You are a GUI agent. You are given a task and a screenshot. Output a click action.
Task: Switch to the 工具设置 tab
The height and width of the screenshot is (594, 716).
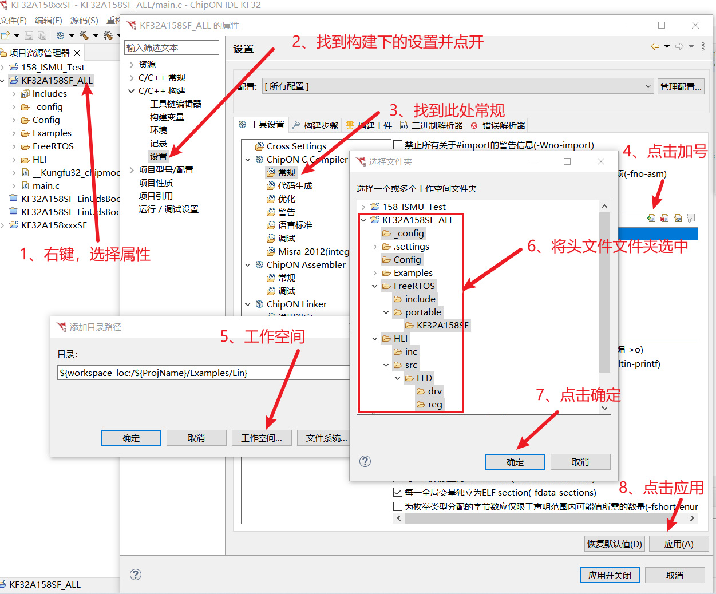[261, 125]
